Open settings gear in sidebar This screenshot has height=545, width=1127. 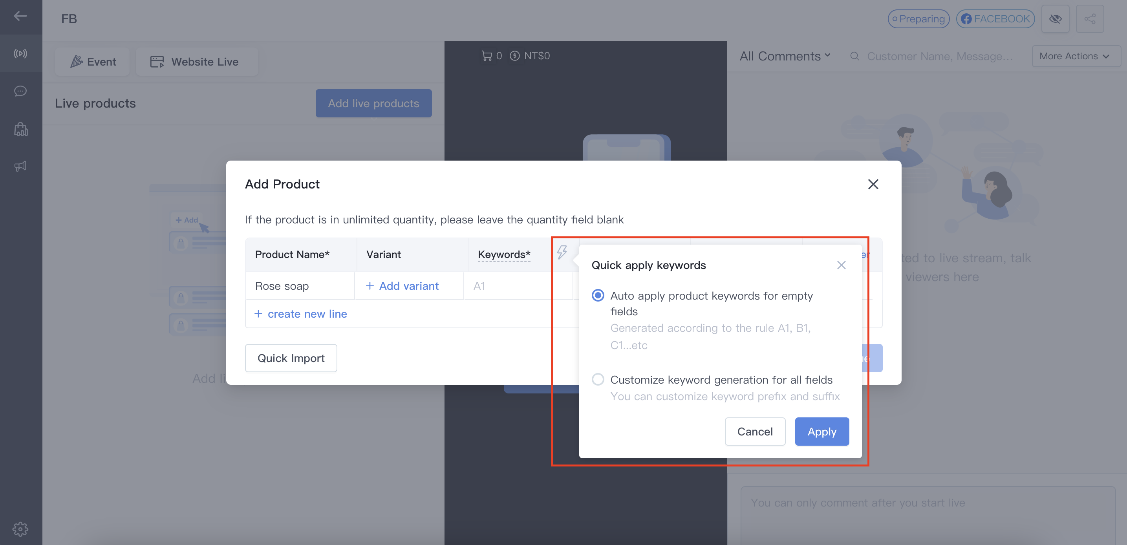[20, 529]
